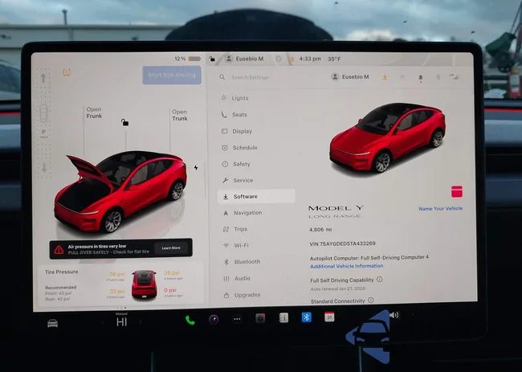This screenshot has height=372, width=522.
Task: Open the Display settings menu item
Action: coord(242,131)
